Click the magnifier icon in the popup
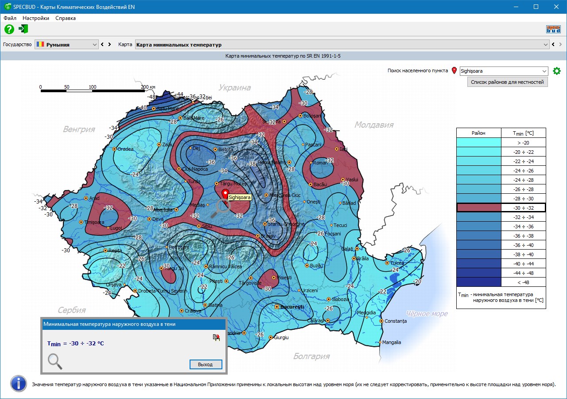567x399 pixels. [x=55, y=361]
